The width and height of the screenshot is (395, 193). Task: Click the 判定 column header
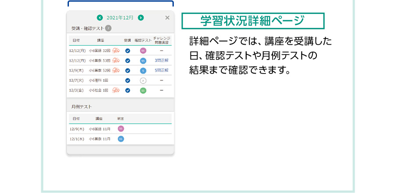120,119
